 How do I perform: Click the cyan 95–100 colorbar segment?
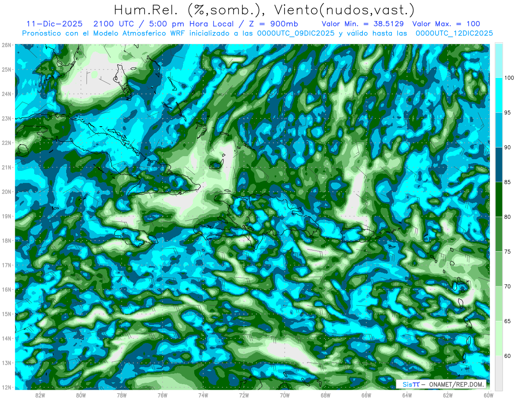click(x=499, y=95)
